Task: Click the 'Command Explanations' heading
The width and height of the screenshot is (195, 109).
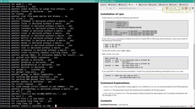Action: pyautogui.click(x=115, y=83)
